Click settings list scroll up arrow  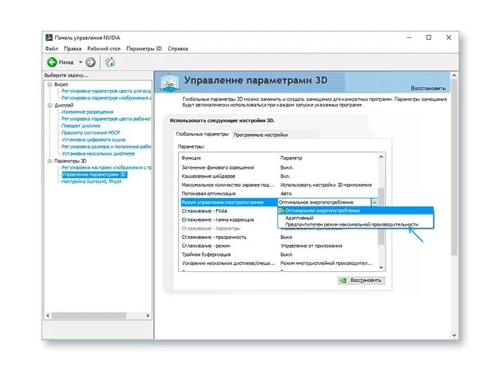point(381,157)
